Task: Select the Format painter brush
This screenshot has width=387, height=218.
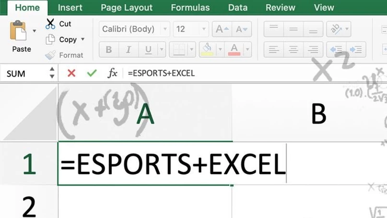Action: (x=50, y=55)
